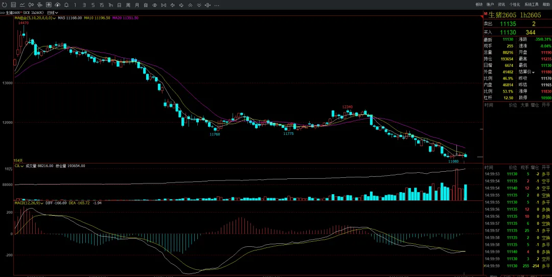The height and width of the screenshot is (277, 552).
Task: Click the cloud upload icon
Action: click(x=57, y=5)
